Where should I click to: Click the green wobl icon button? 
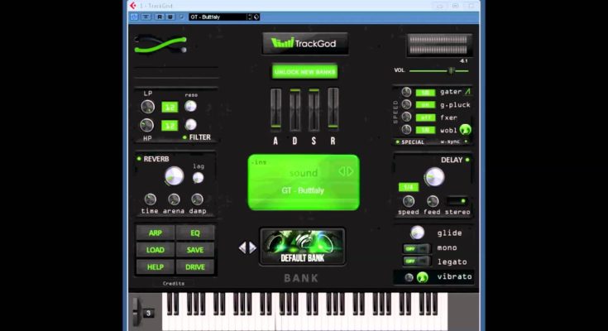click(x=466, y=130)
